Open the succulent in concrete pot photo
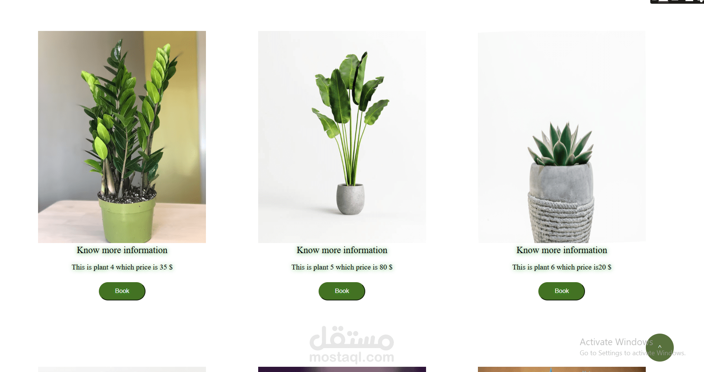This screenshot has width=704, height=372. (562, 137)
